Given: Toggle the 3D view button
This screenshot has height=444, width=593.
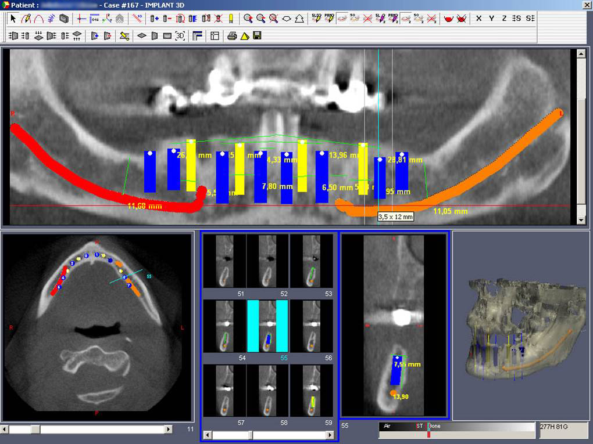Looking at the screenshot, I should tap(180, 36).
